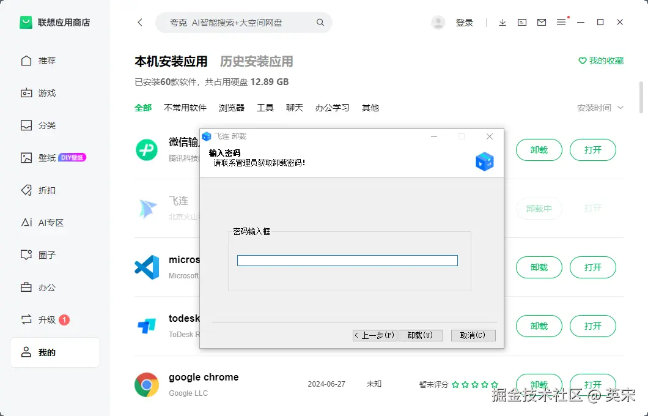The width and height of the screenshot is (648, 416).
Task: Go to 游戏 section in sidebar
Action: point(38,93)
